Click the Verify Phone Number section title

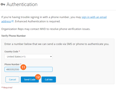point(14,36)
